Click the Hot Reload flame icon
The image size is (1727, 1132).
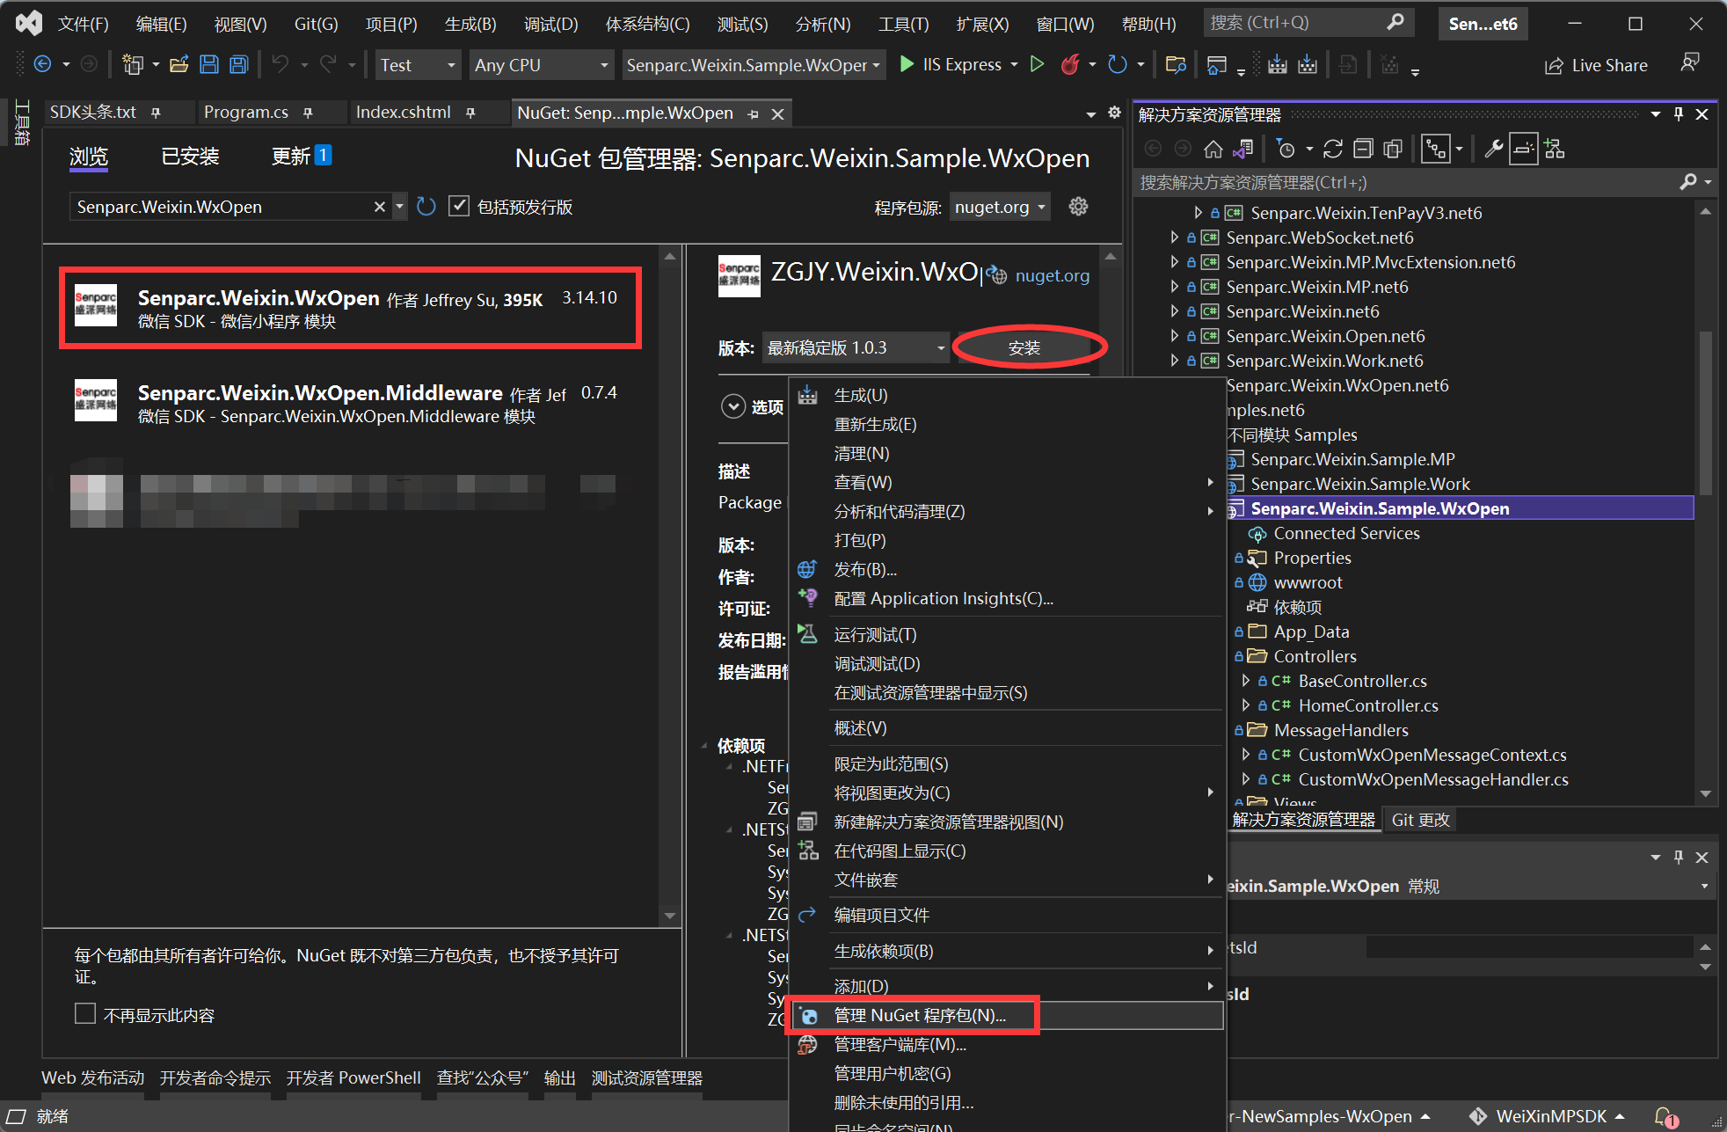point(1070,64)
